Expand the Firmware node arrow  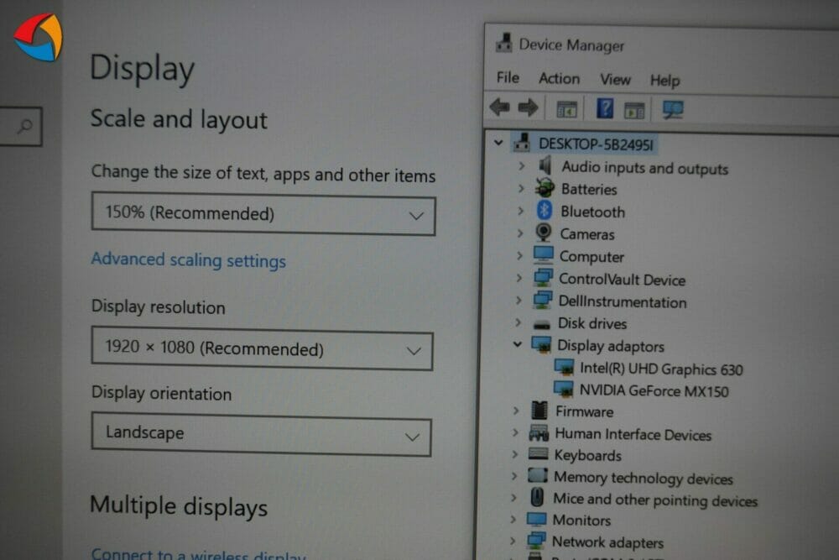tap(516, 411)
